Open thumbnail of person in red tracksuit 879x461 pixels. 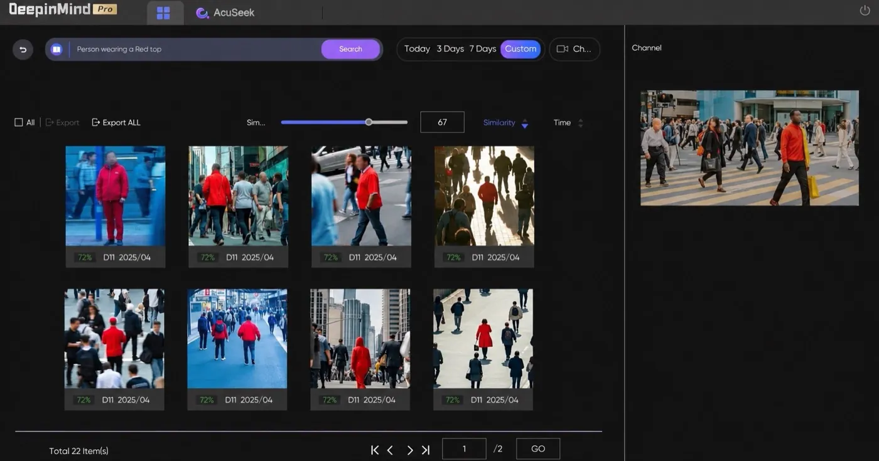point(116,196)
